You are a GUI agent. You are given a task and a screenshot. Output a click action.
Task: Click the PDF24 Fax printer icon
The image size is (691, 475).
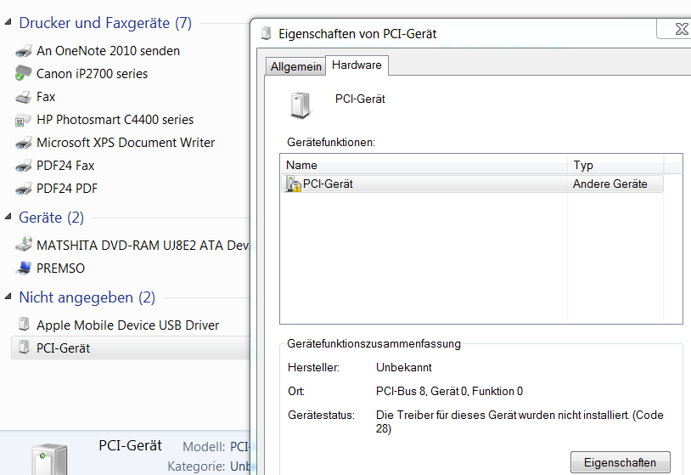[24, 166]
